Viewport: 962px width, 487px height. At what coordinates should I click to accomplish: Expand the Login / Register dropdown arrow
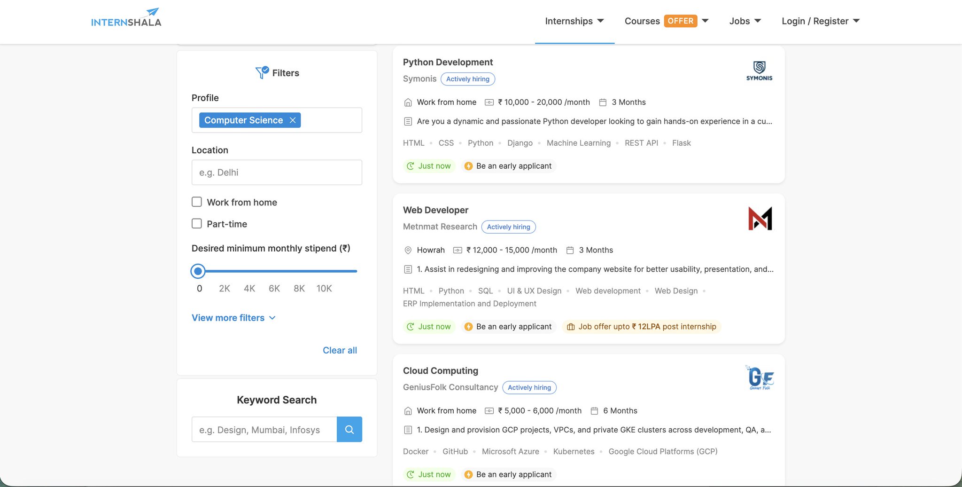click(x=856, y=21)
